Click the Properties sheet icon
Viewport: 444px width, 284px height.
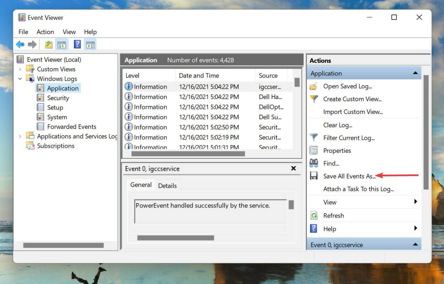pyautogui.click(x=314, y=151)
